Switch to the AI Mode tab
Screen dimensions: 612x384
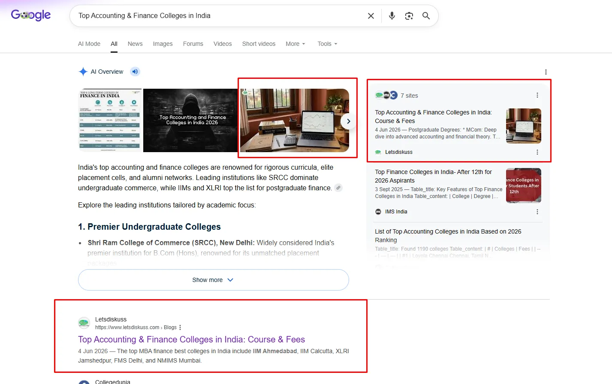tap(89, 44)
